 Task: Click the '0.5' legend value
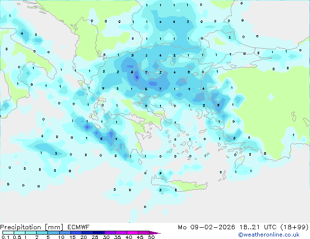pos(17,237)
